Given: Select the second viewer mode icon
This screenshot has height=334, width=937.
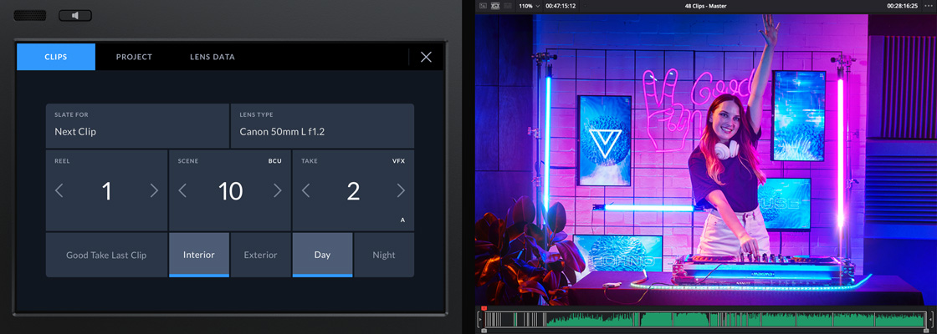Looking at the screenshot, I should 494,5.
